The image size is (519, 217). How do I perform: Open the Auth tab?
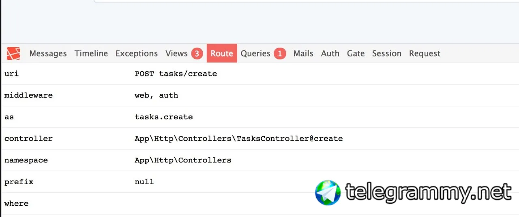(x=330, y=53)
